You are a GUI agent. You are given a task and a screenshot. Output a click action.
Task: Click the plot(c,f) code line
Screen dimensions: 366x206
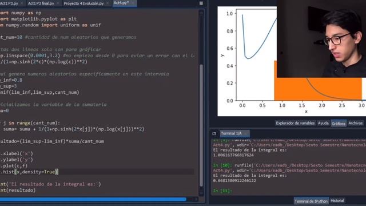click(x=14, y=165)
